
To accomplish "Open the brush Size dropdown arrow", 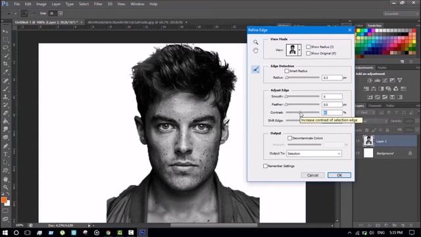I will pos(61,13).
